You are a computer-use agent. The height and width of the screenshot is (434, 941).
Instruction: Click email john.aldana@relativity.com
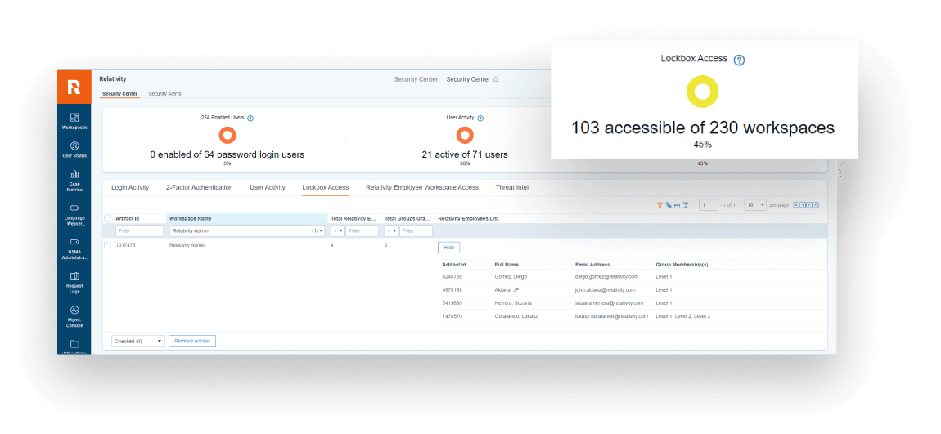[x=605, y=290]
